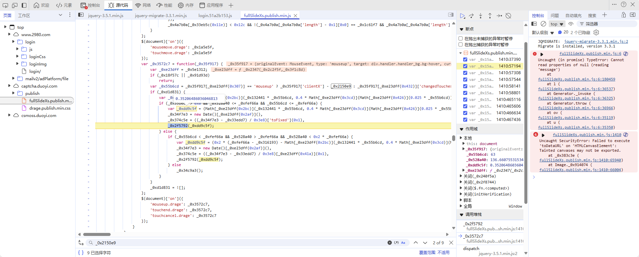Resume script execution
This screenshot has width=639, height=257.
point(462,16)
